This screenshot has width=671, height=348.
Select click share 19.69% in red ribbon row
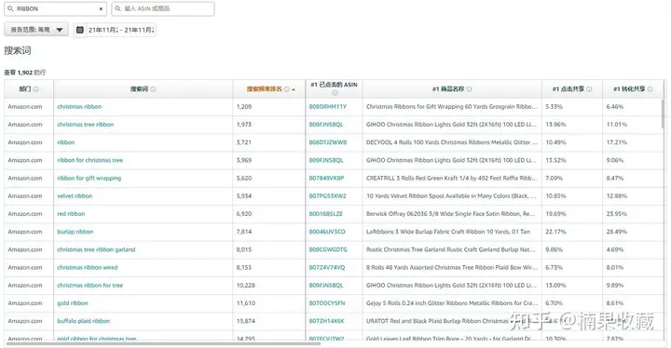pyautogui.click(x=555, y=214)
